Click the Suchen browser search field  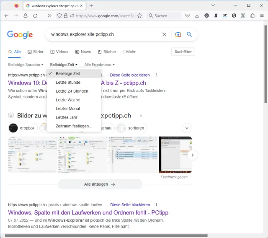click(165, 16)
